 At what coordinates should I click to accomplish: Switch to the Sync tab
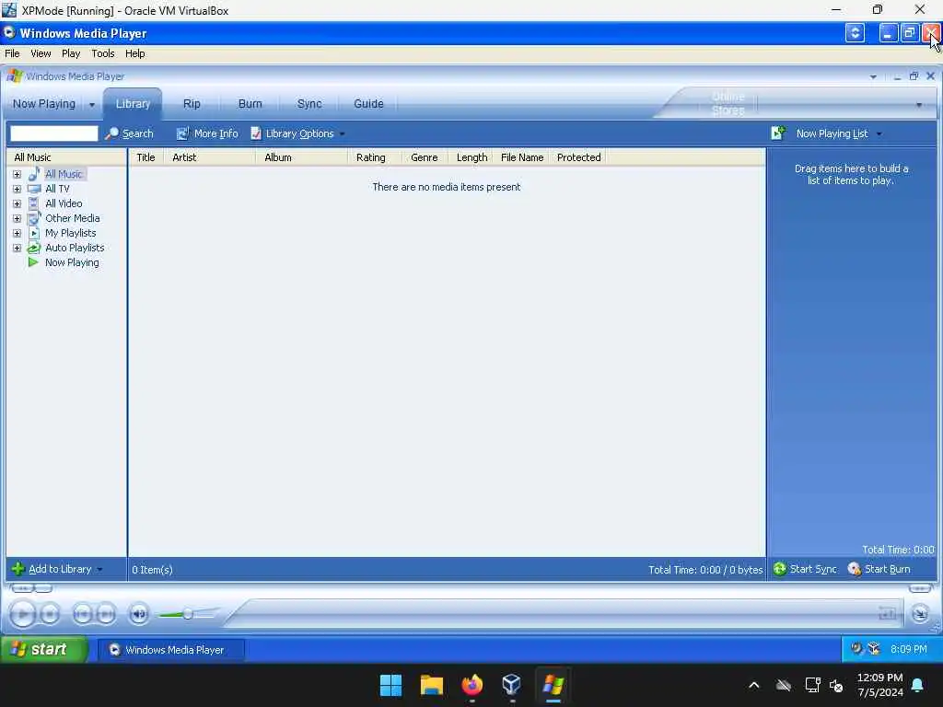tap(309, 103)
